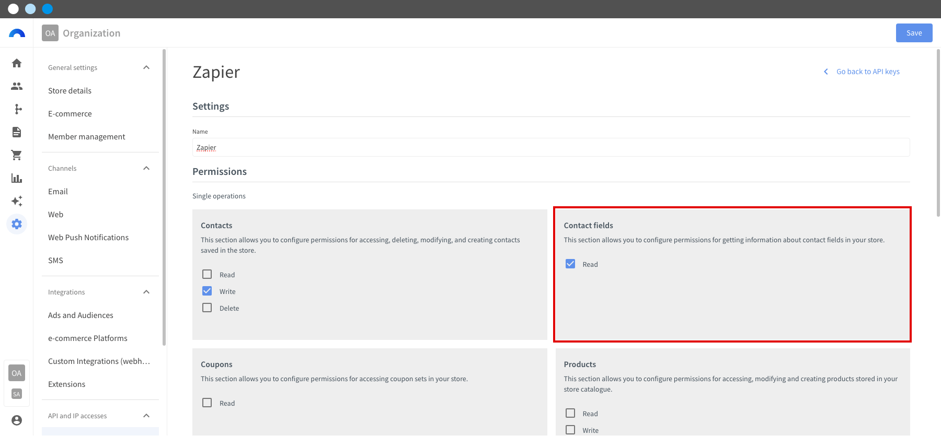Collapse the API and IP accesses section
This screenshot has height=436, width=941.
pos(146,416)
